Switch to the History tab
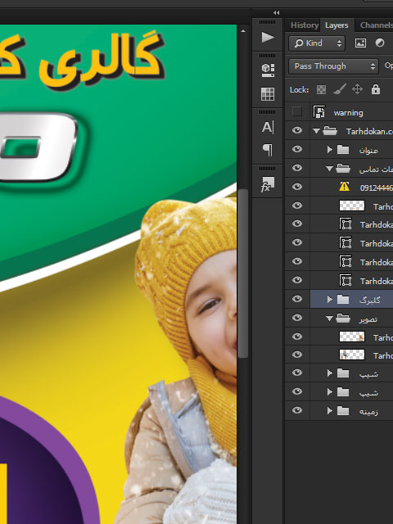The width and height of the screenshot is (393, 524). [304, 25]
